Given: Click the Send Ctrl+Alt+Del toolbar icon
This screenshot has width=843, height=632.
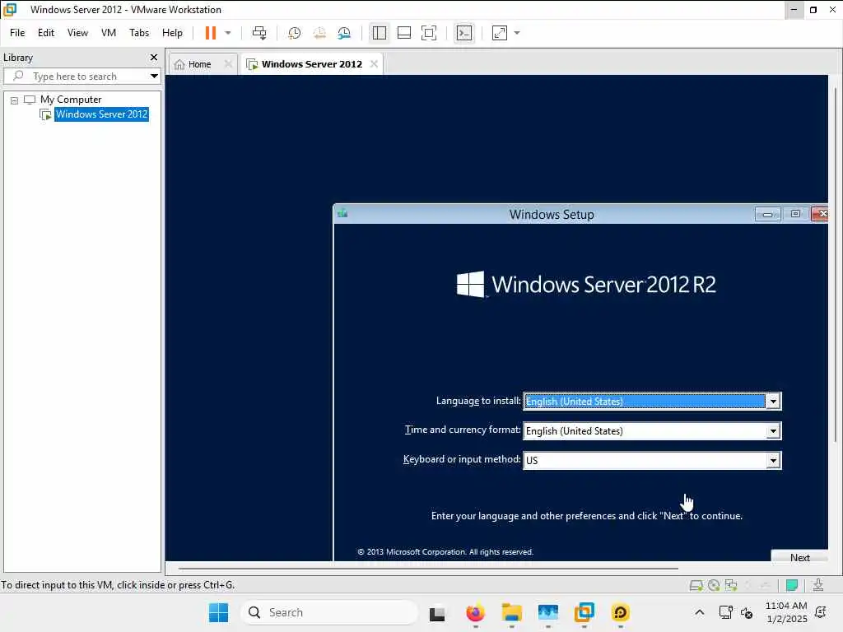Looking at the screenshot, I should point(259,33).
